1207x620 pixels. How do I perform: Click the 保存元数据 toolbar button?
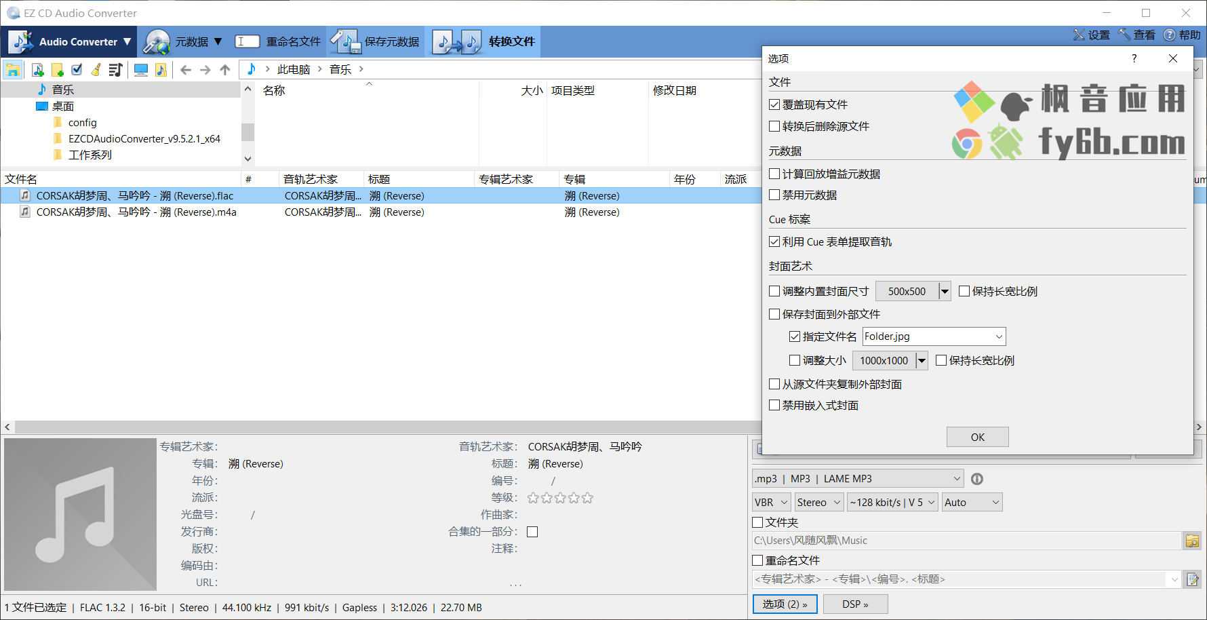point(375,41)
